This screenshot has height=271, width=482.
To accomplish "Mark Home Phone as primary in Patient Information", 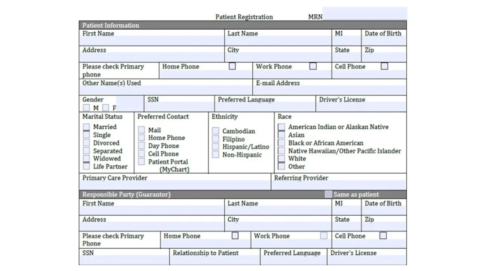I will [232, 66].
